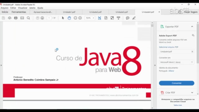The height and width of the screenshot is (112, 199).
Task: Choose the selection arrow tool
Action: (x=63, y=18)
